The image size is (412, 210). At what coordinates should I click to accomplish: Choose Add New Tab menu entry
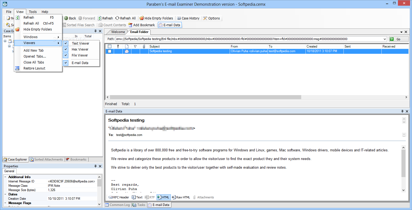[x=38, y=50]
